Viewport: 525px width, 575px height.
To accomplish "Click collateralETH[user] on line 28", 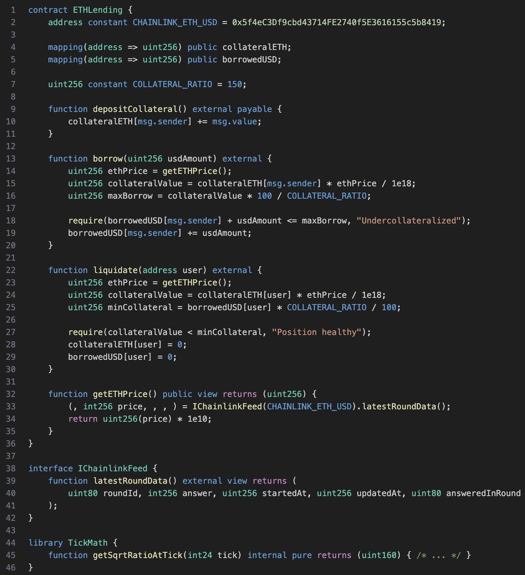I will click(115, 345).
